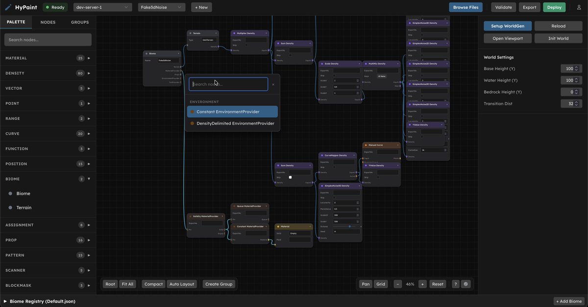588x307 pixels.
Task: Click the Terrain palette item dot
Action: (10, 208)
